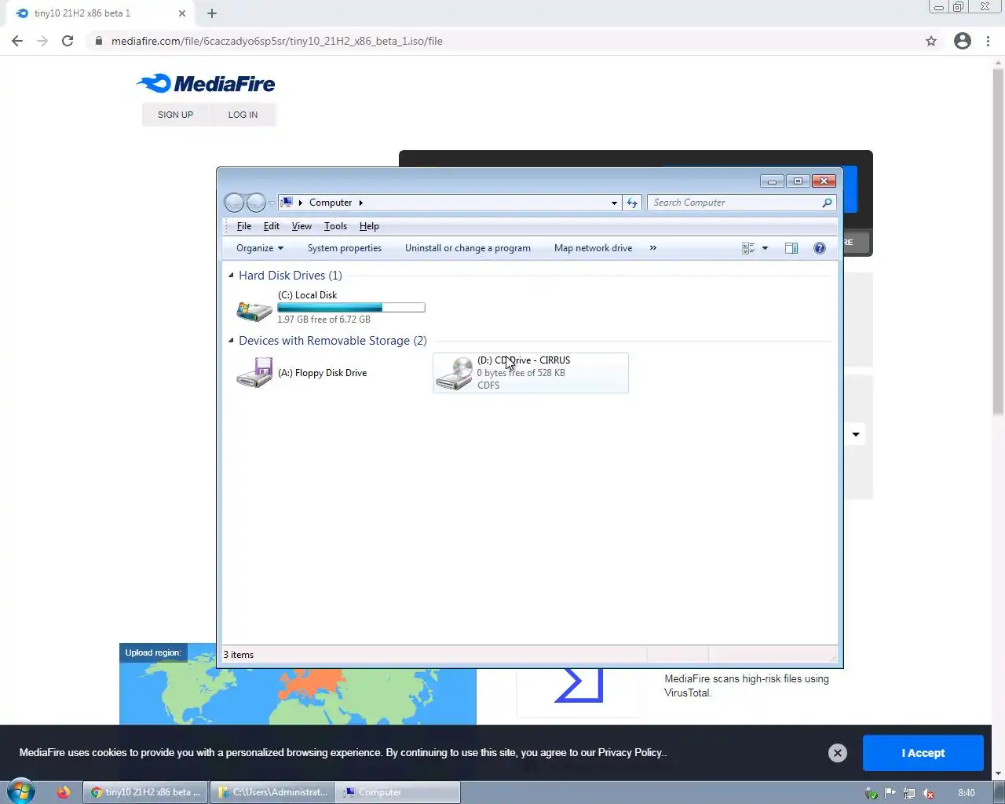Click Uninstall or change a program

(x=468, y=248)
